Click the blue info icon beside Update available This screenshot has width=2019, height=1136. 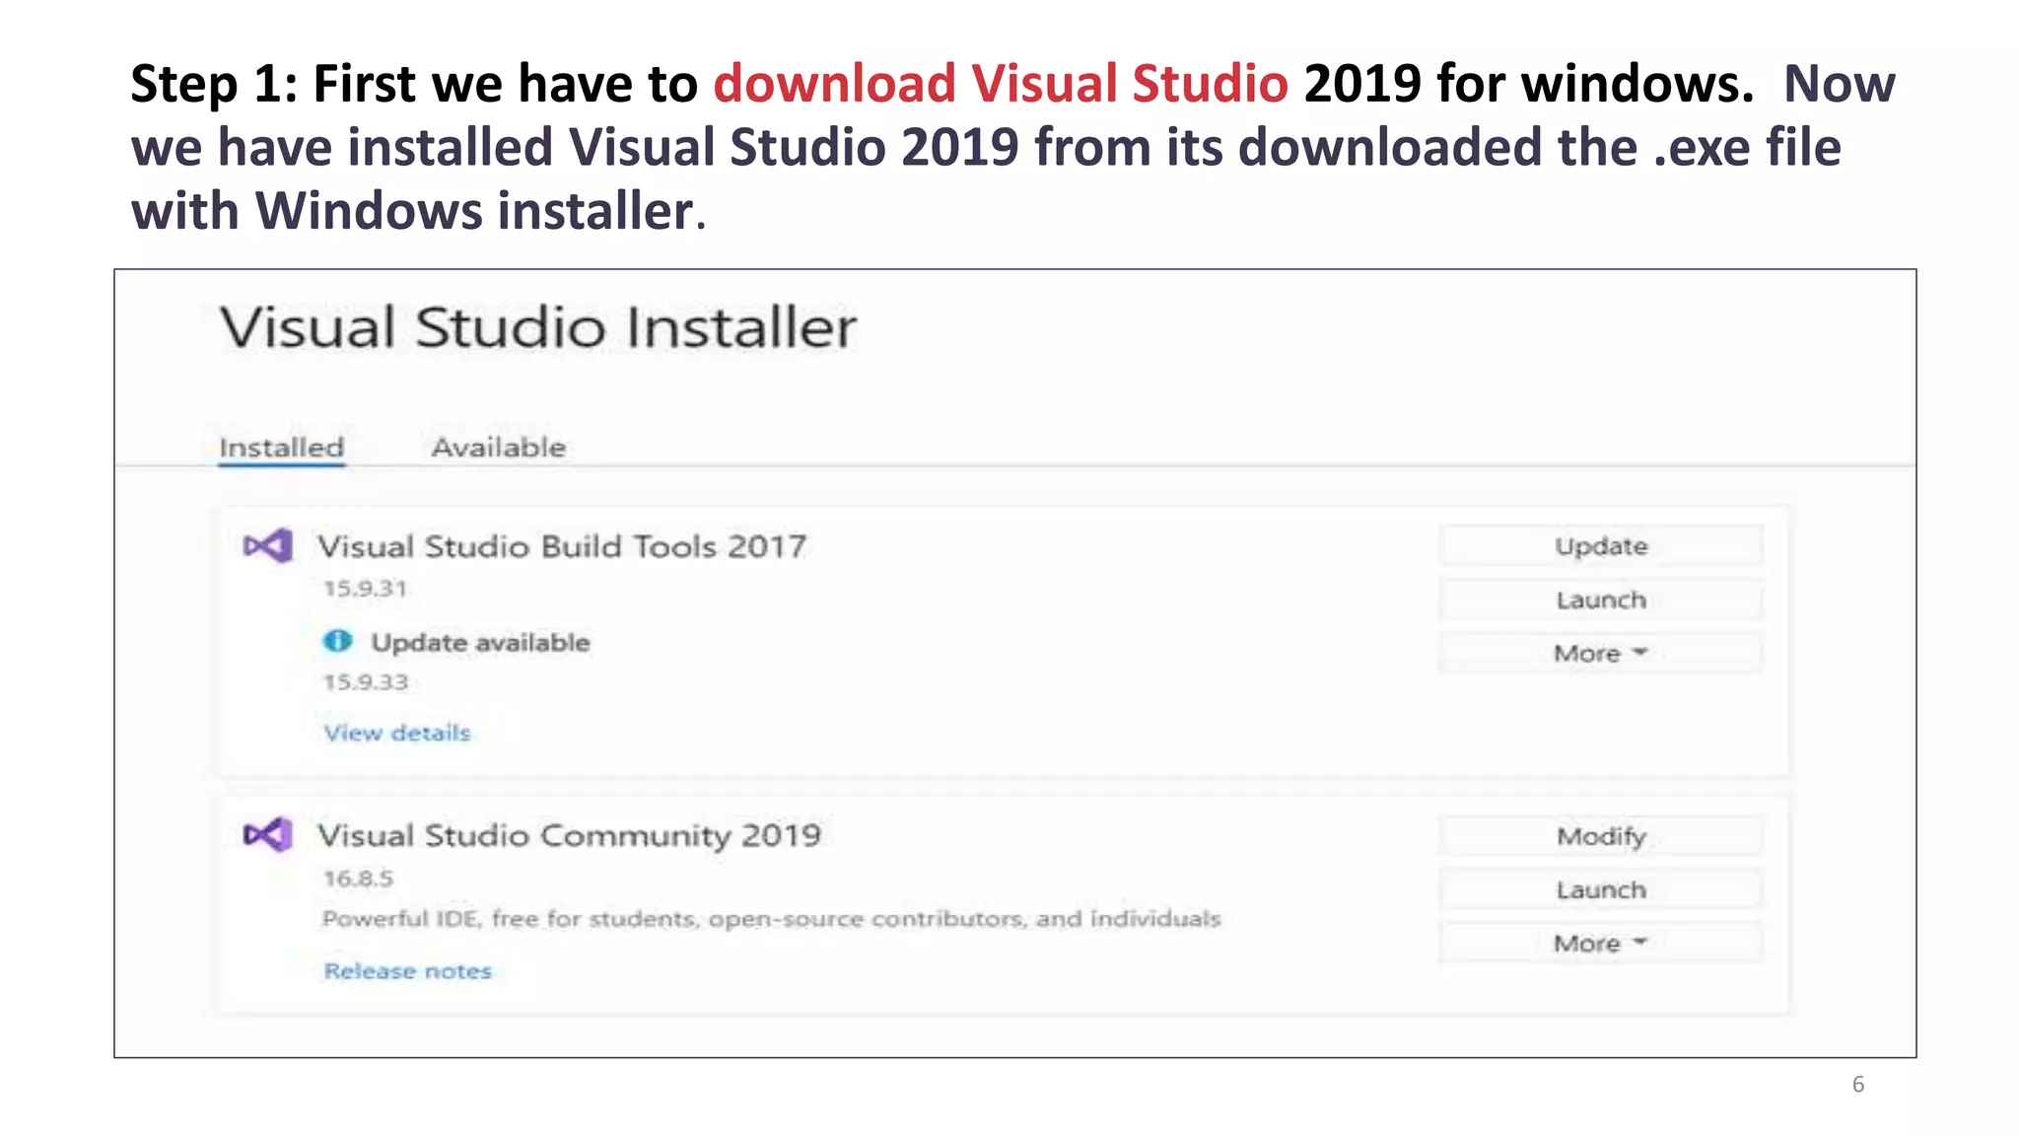coord(337,642)
